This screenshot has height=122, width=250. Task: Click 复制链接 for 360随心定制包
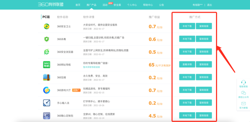(204, 115)
